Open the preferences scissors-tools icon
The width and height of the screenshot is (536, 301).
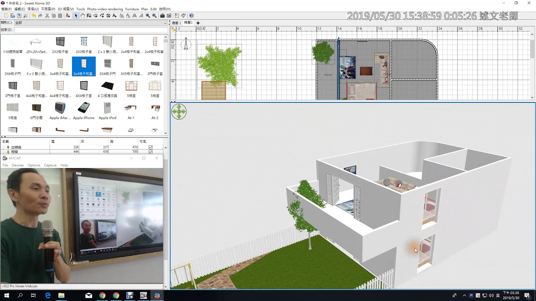tap(26, 15)
